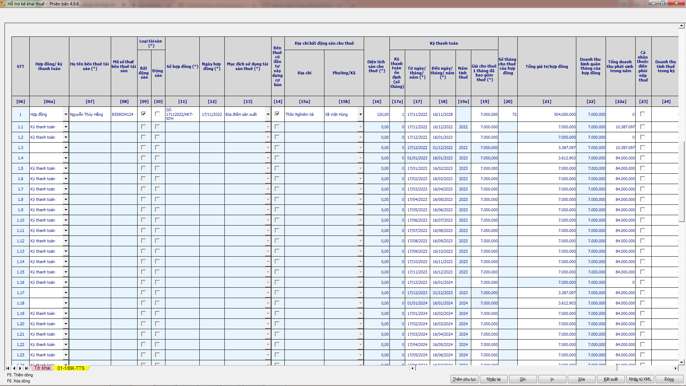Uncheck Bất động sản checkbox in row 1
The image size is (686, 386).
pyautogui.click(x=144, y=114)
